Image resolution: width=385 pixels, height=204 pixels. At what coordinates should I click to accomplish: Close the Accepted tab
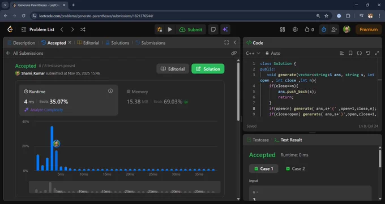70,42
